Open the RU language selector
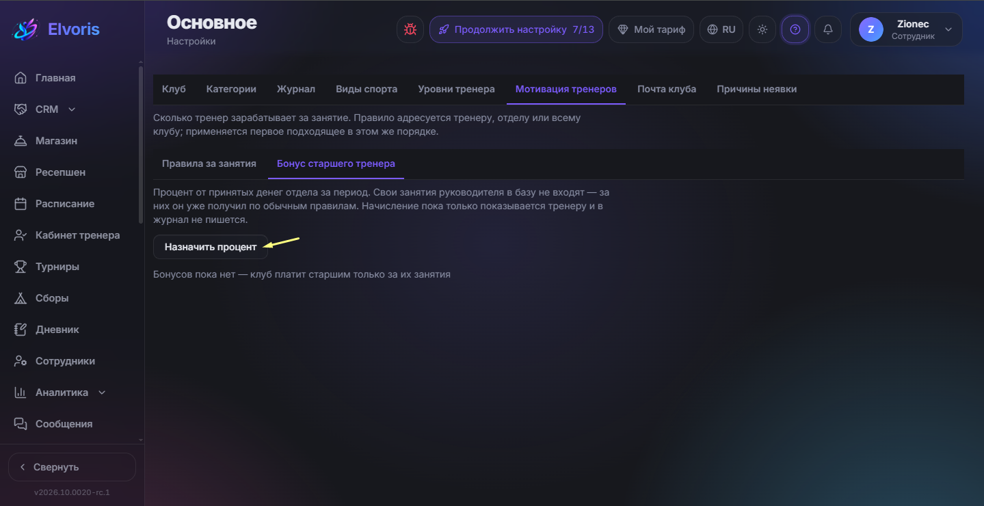The image size is (984, 506). coord(721,29)
